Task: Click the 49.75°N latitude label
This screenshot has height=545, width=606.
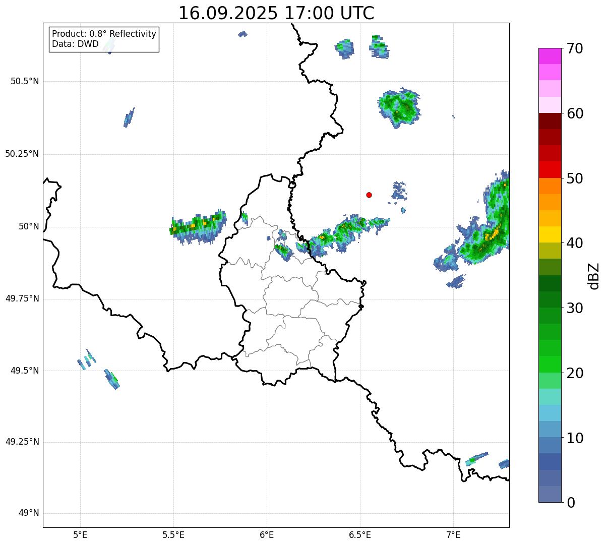Action: 22,298
